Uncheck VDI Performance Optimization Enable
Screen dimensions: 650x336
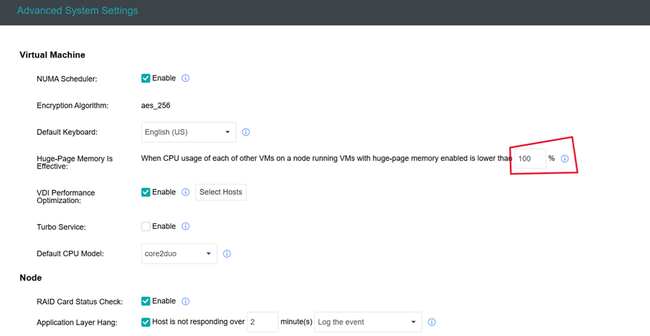click(146, 192)
